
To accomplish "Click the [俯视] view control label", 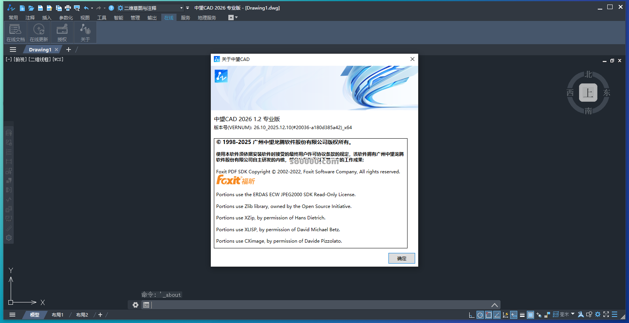I will pos(20,59).
